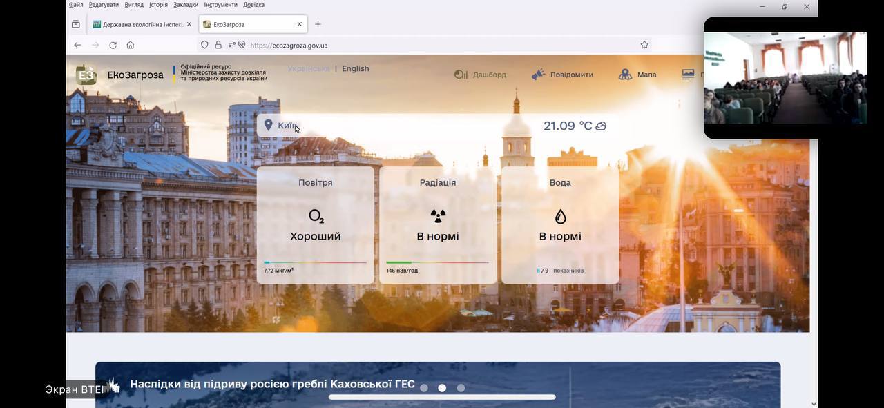Reload the page with the refresh button
884x408 pixels.
click(x=113, y=45)
